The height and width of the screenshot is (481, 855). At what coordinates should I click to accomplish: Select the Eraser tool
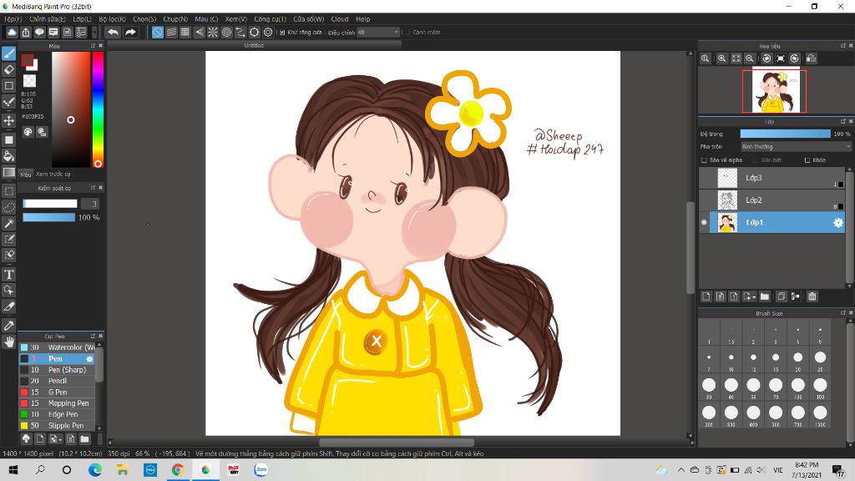point(8,70)
